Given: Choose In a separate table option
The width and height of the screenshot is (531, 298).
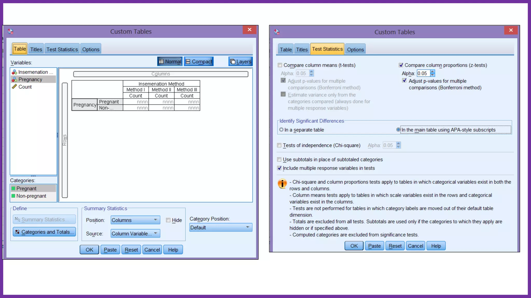Looking at the screenshot, I should click(281, 130).
